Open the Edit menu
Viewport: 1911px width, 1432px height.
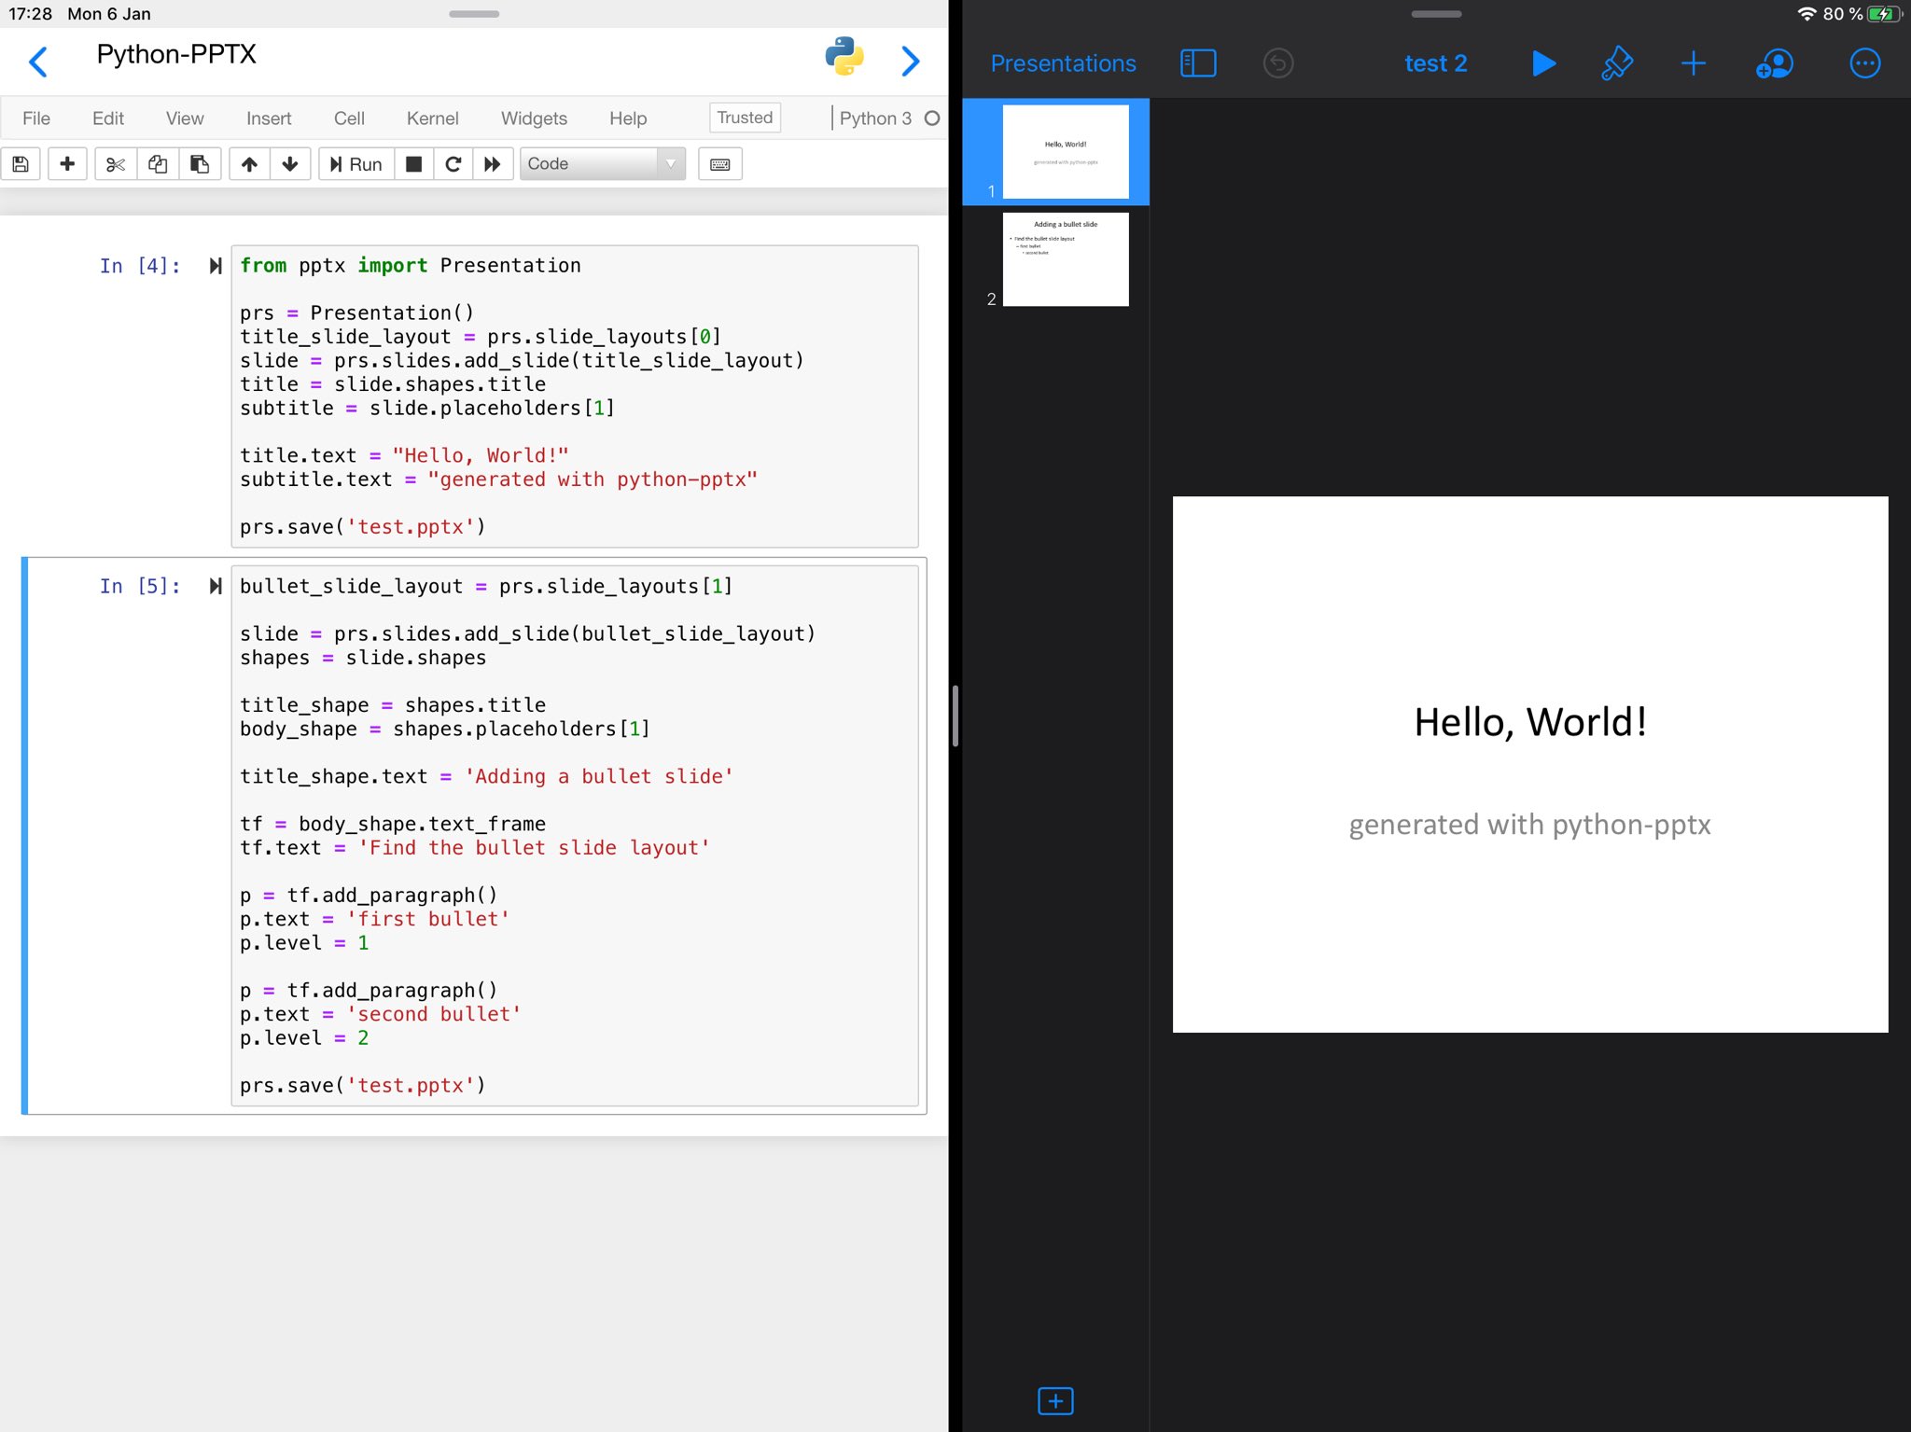click(x=108, y=118)
